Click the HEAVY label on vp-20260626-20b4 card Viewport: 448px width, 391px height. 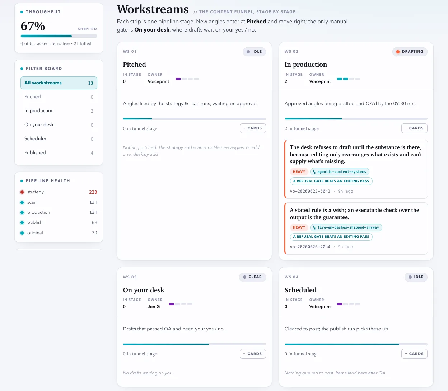pyautogui.click(x=299, y=227)
